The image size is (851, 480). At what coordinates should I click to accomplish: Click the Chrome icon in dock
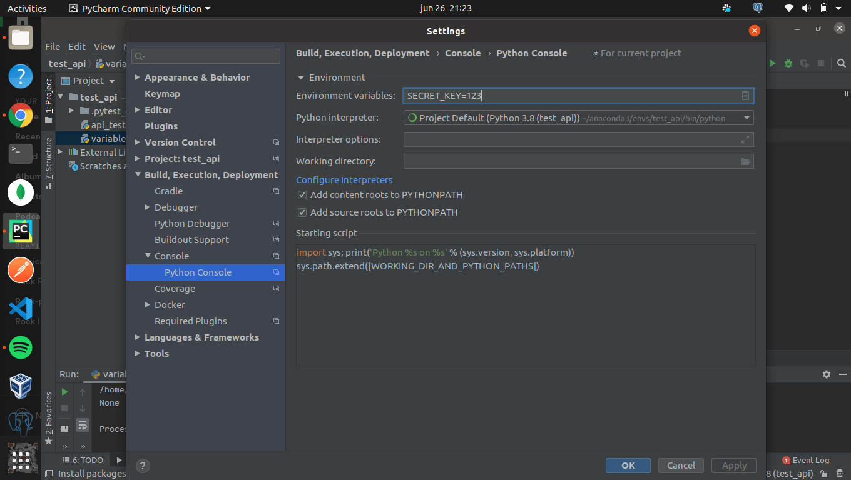click(x=21, y=115)
